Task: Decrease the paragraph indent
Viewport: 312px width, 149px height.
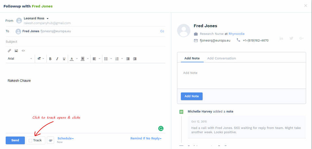Action: click(128, 59)
